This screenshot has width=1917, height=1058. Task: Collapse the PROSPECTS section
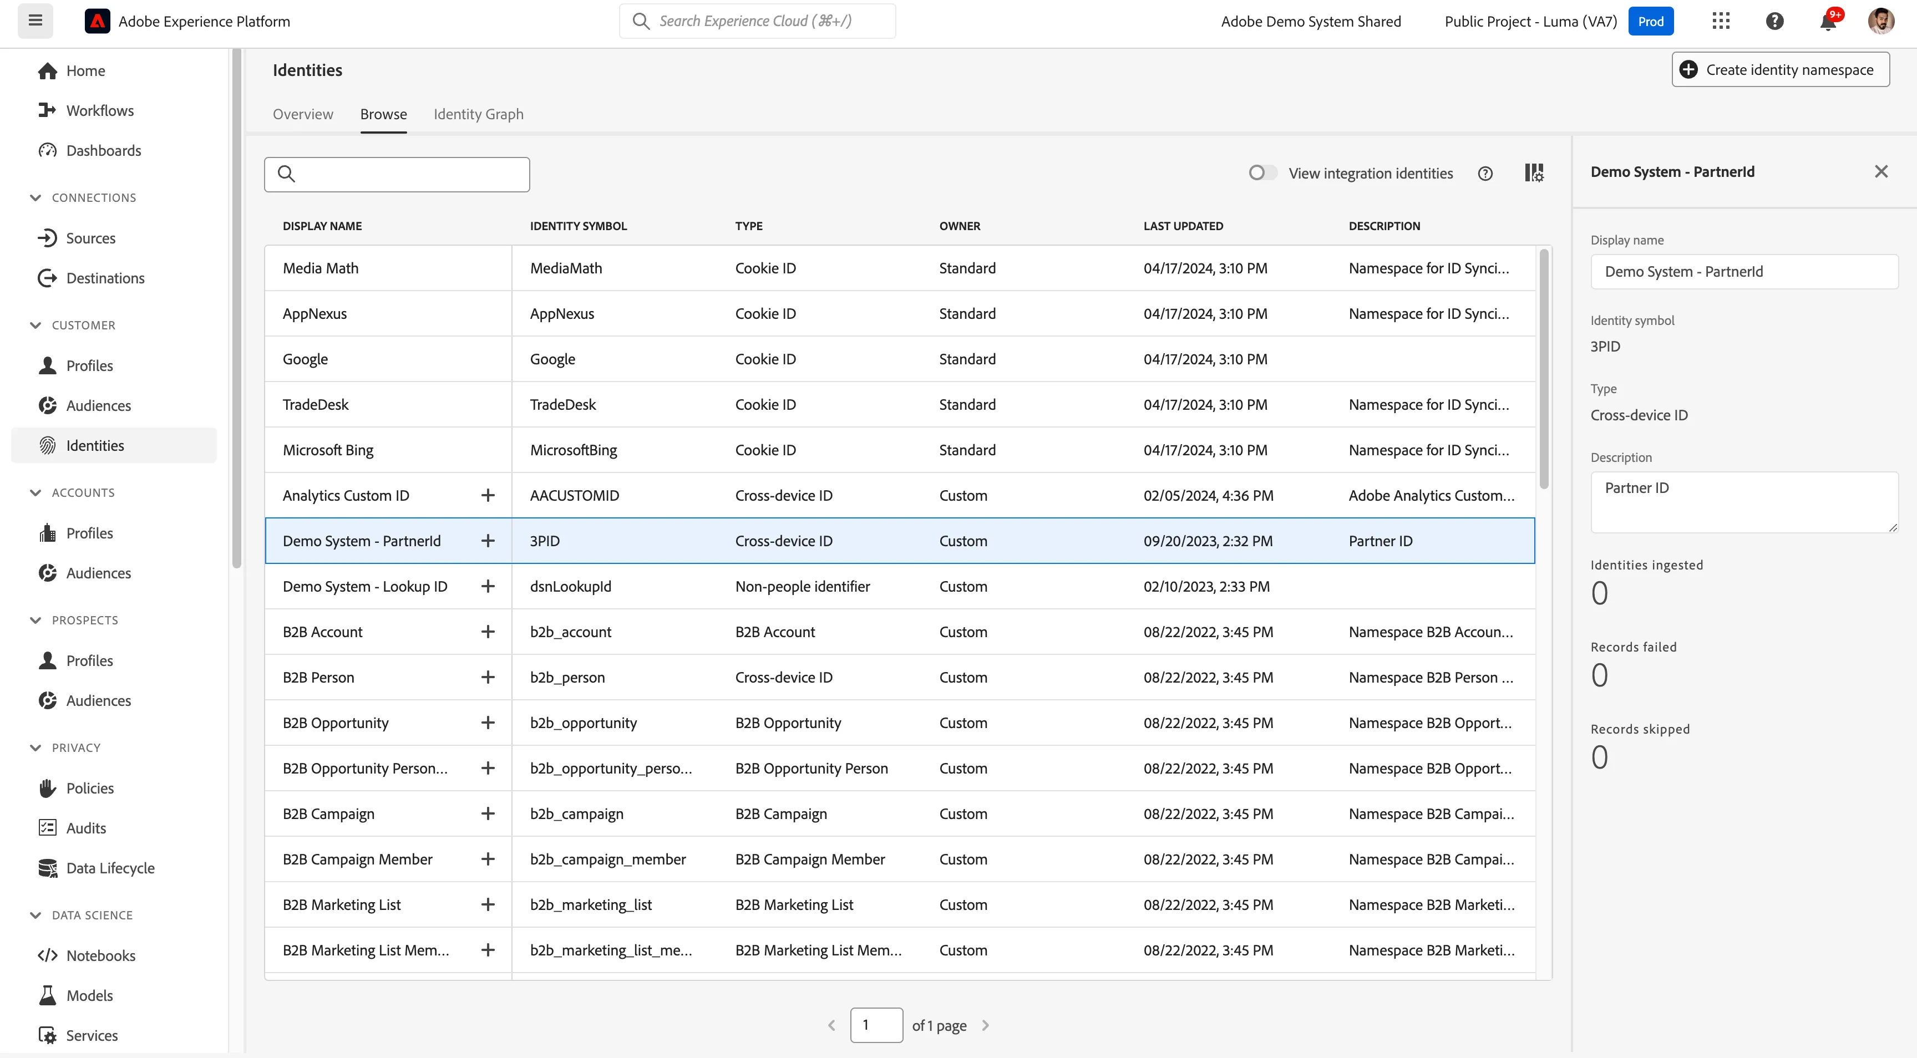35,620
